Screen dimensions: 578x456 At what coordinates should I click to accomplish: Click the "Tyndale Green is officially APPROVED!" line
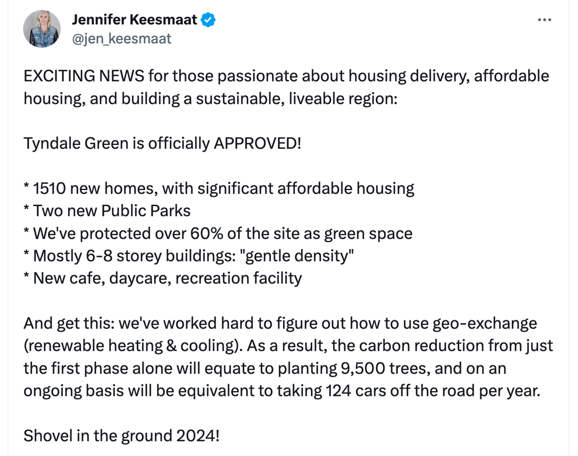(x=162, y=144)
